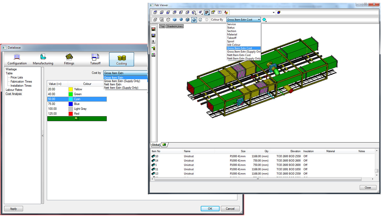Select Fabrication Times tree item
The height and width of the screenshot is (216, 382).
click(21, 82)
